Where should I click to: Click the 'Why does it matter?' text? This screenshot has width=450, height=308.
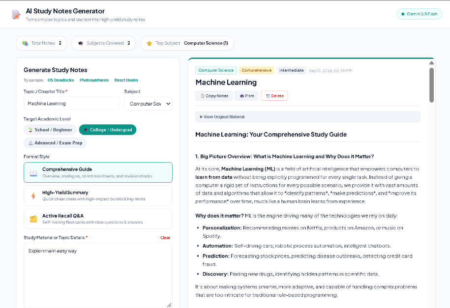[x=219, y=216]
